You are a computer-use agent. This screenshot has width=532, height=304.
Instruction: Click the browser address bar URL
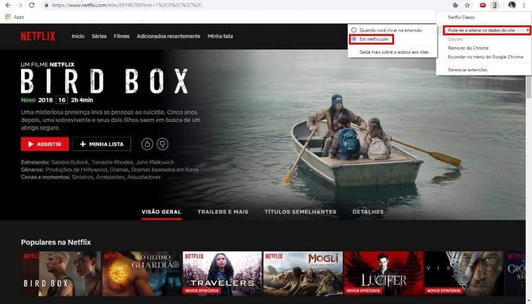point(127,5)
